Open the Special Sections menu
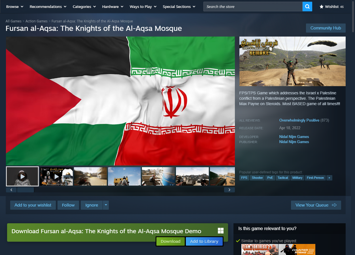This screenshot has height=255, width=355. 179,7
